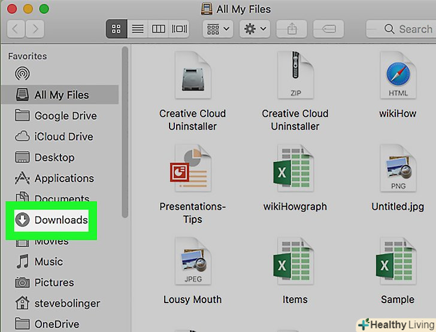
Task: Select the Google Drive sidebar item
Action: pyautogui.click(x=65, y=116)
